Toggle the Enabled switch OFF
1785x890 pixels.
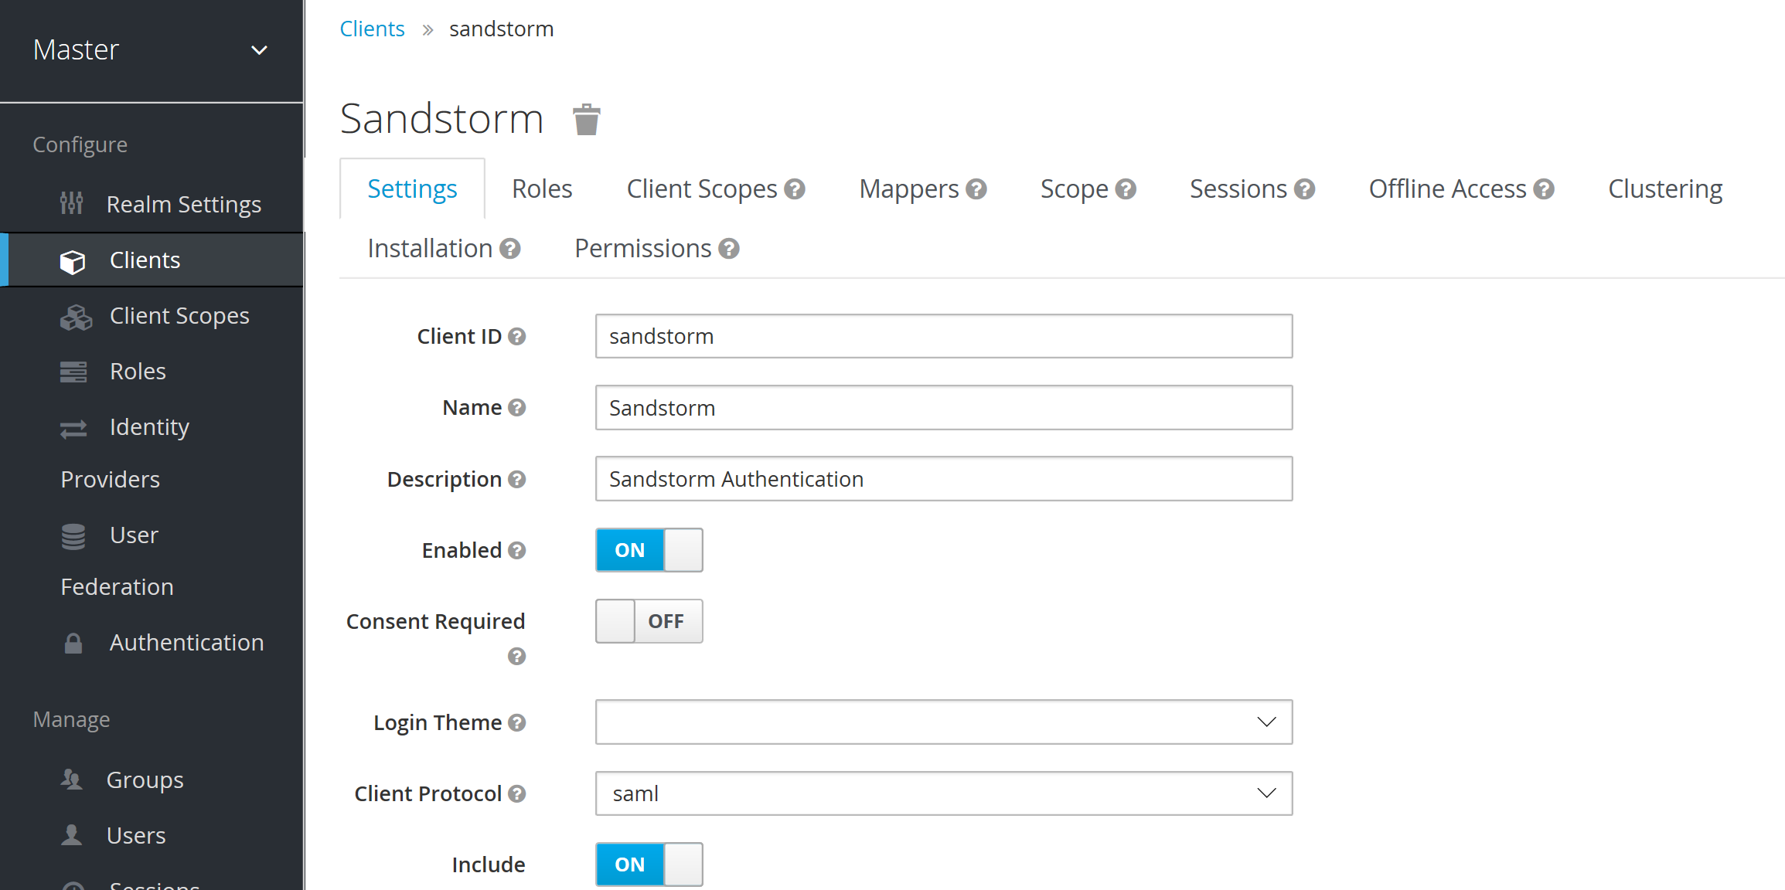pyautogui.click(x=646, y=550)
